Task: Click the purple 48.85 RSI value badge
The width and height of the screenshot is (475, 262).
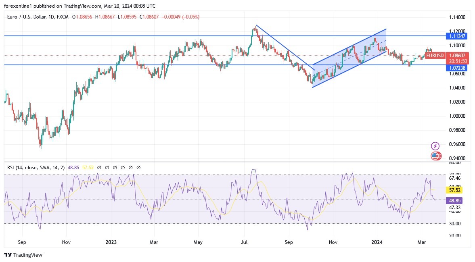Action: click(454, 200)
